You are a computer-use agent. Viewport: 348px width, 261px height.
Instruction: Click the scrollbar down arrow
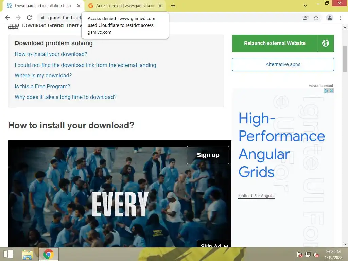pyautogui.click(x=345, y=244)
